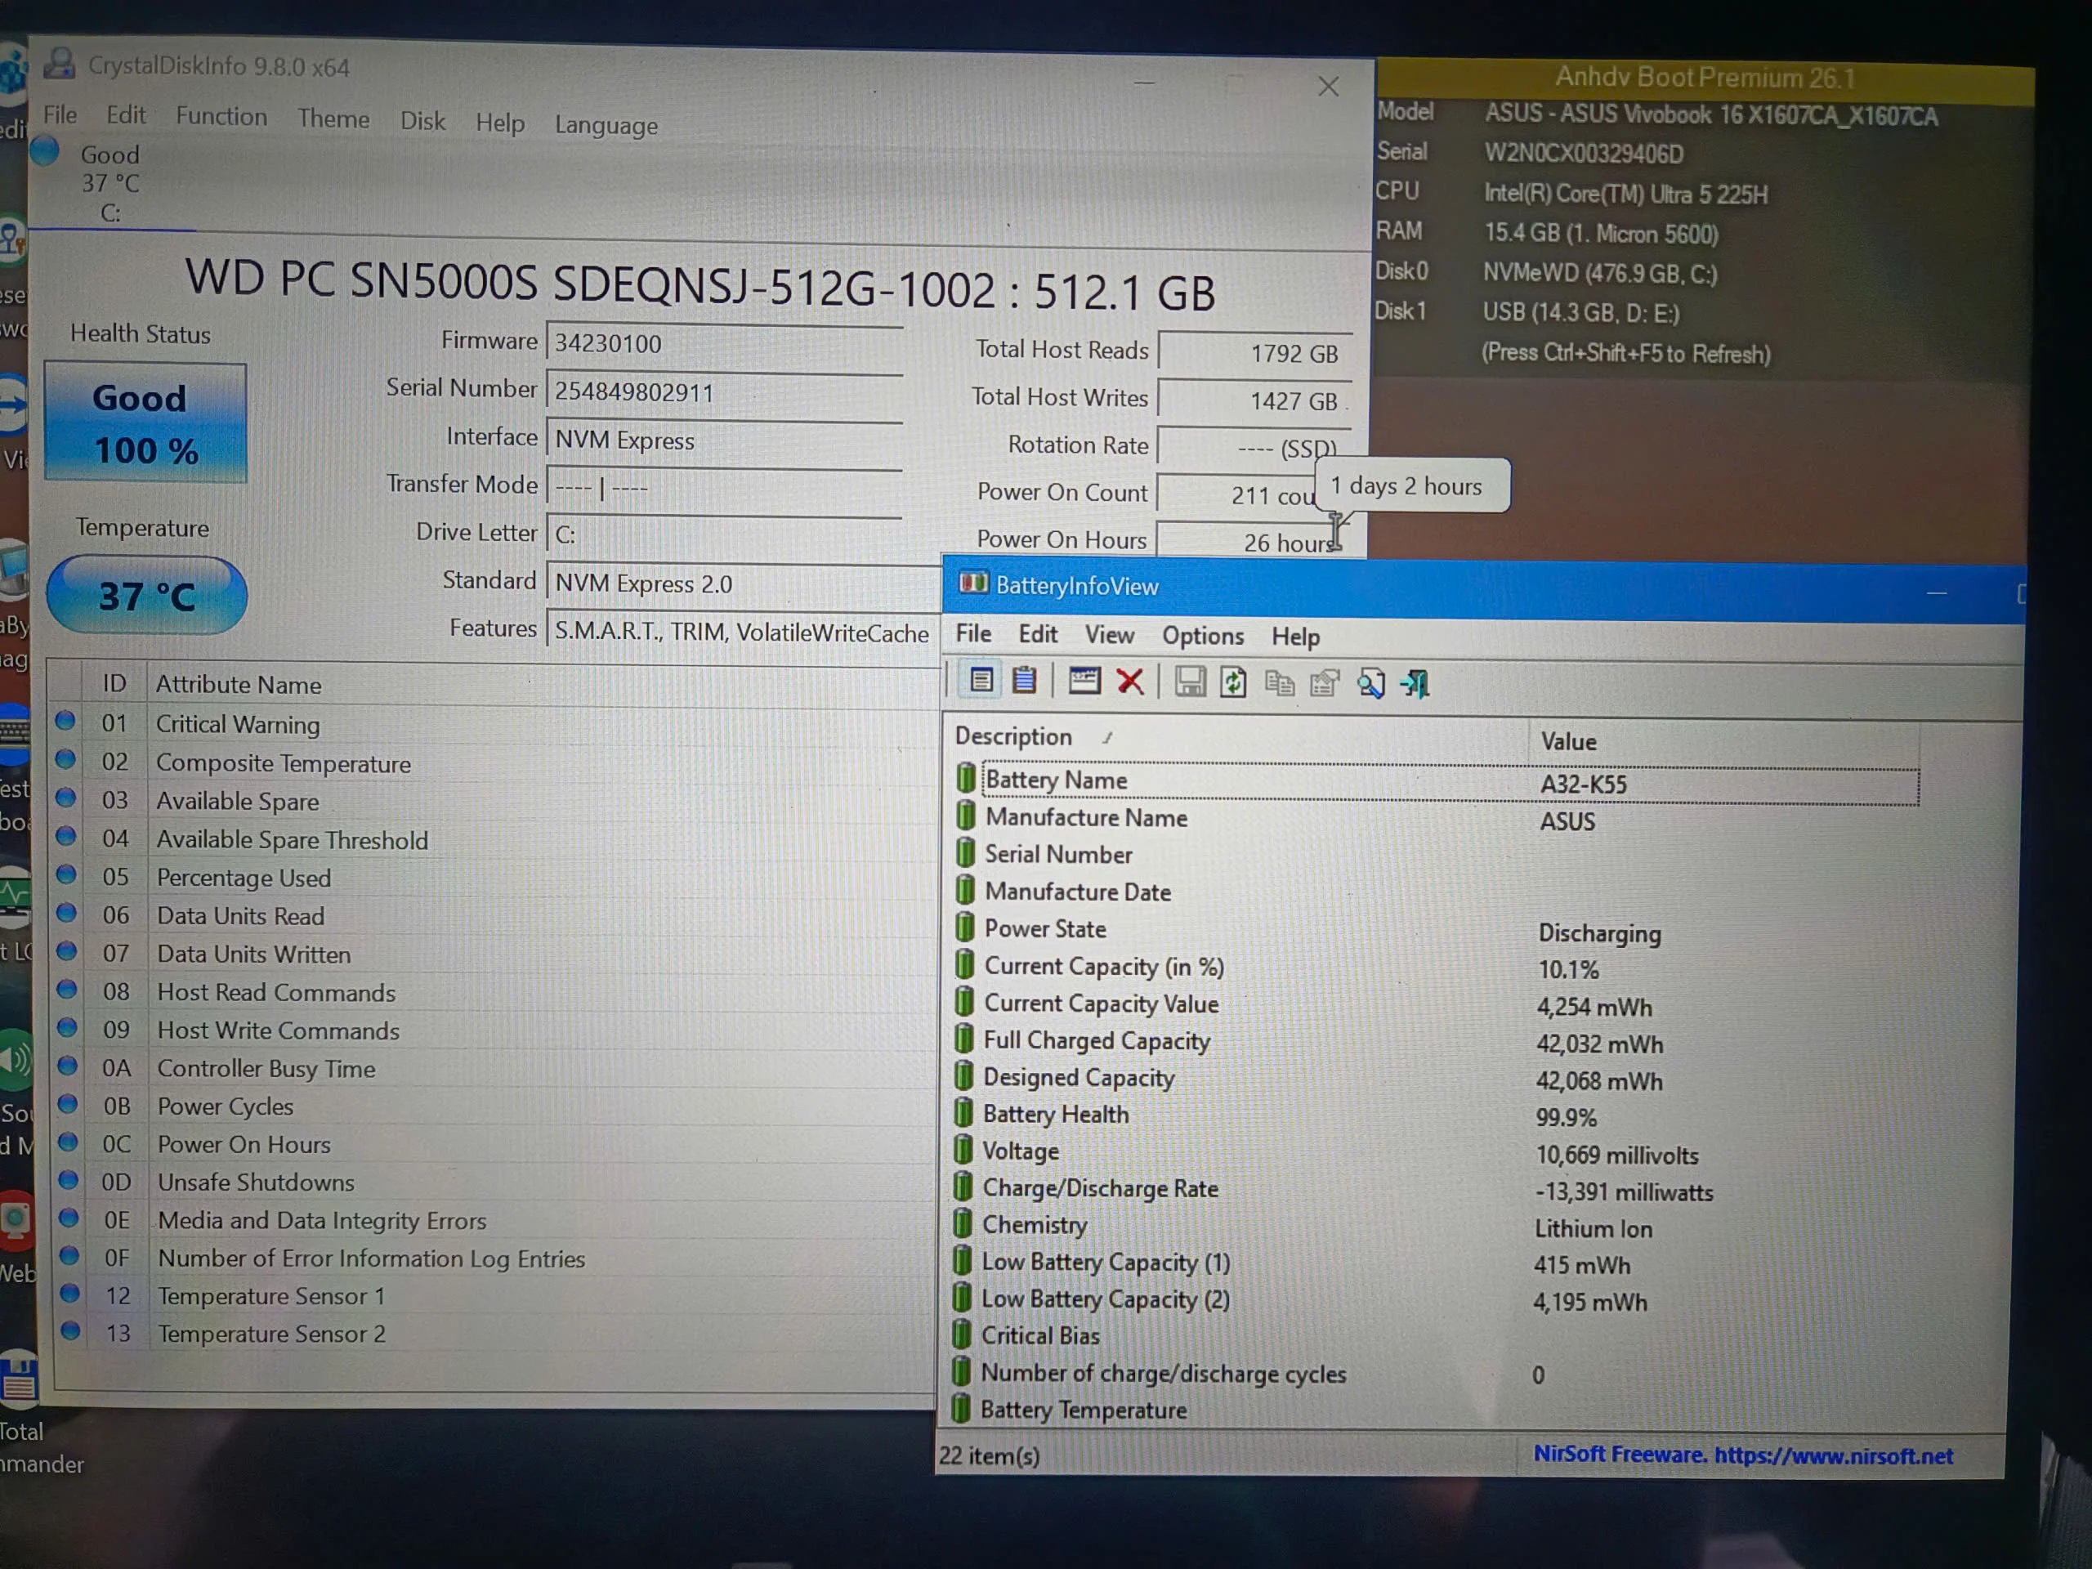Open the Help menu in CrystalDiskInfo
The height and width of the screenshot is (1569, 2092).
point(499,123)
